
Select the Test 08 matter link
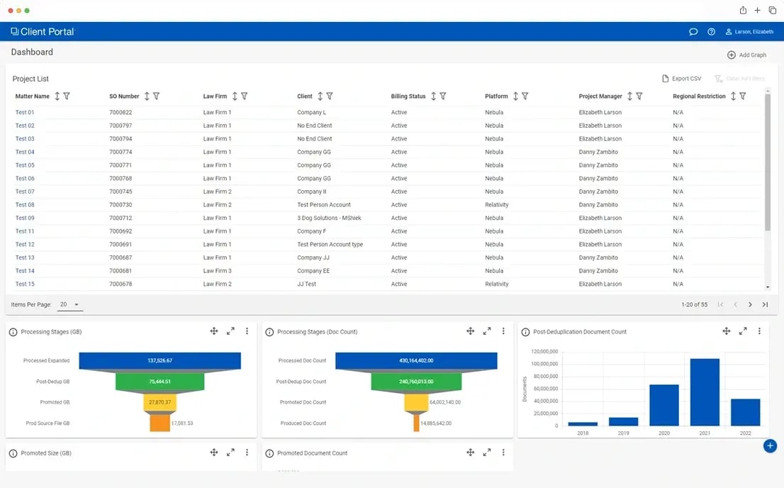(25, 204)
